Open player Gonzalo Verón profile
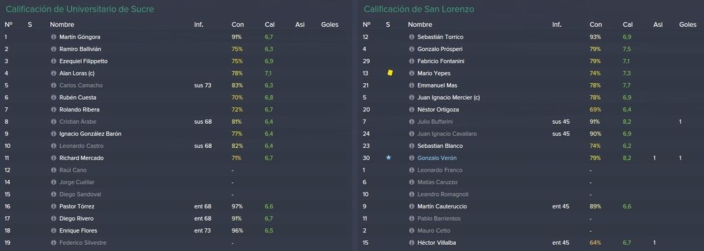Image resolution: width=704 pixels, height=251 pixels. point(437,158)
